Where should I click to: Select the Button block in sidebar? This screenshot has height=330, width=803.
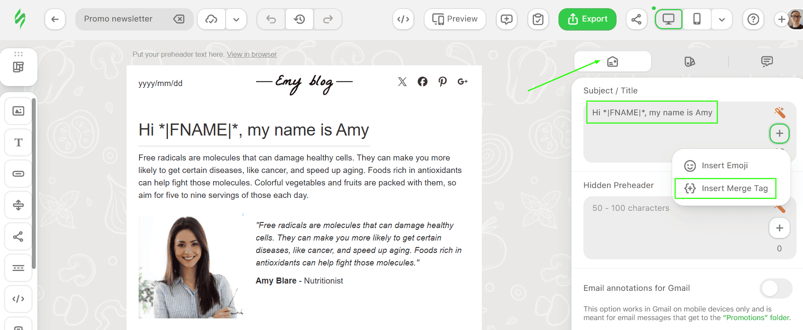tap(19, 174)
